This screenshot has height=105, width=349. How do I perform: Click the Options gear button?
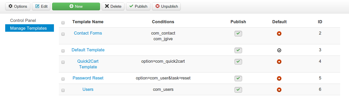click(18, 6)
